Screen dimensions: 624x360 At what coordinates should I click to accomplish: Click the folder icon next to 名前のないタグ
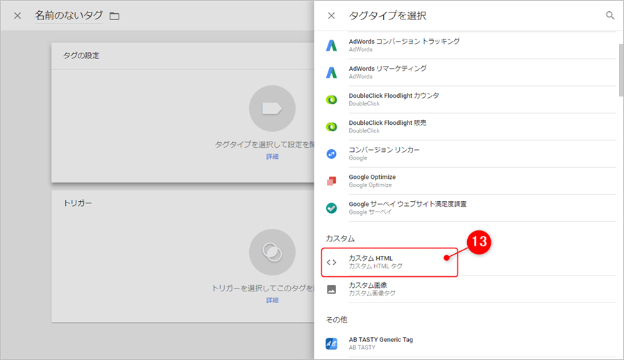(115, 17)
